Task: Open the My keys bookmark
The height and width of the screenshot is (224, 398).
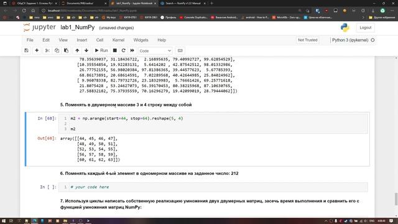Action: (109, 17)
